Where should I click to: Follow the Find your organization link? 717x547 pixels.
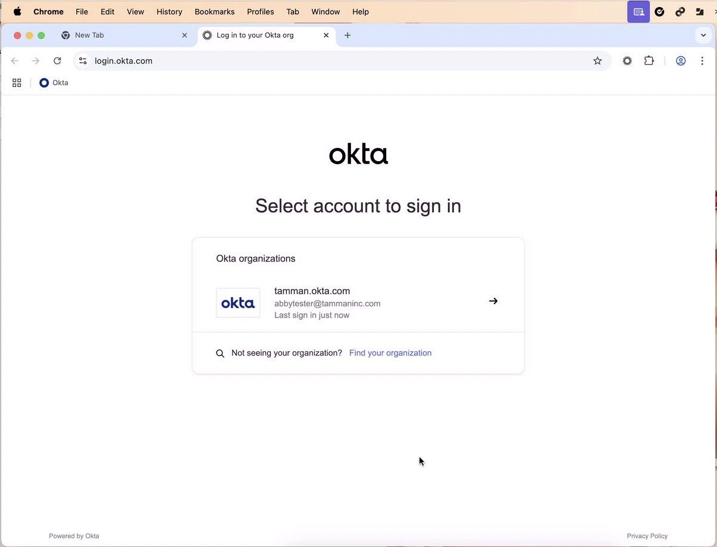pos(390,353)
